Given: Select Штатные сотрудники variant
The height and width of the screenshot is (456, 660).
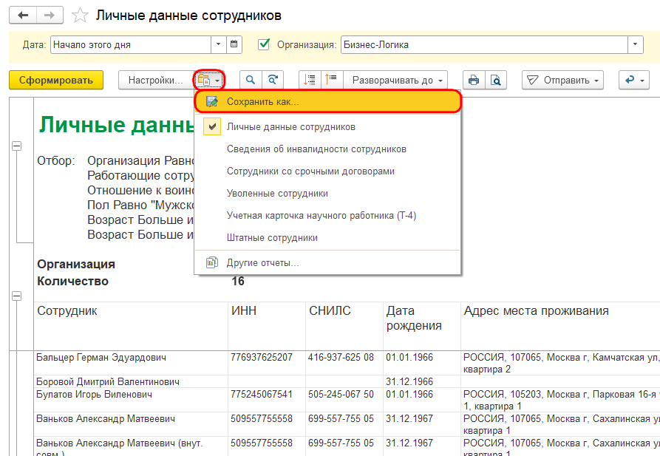Looking at the screenshot, I should click(x=328, y=238).
